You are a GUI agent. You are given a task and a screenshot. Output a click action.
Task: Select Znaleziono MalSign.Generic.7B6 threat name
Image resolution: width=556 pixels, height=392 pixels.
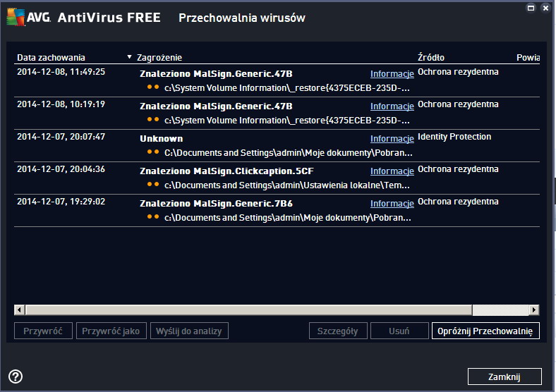click(x=216, y=204)
